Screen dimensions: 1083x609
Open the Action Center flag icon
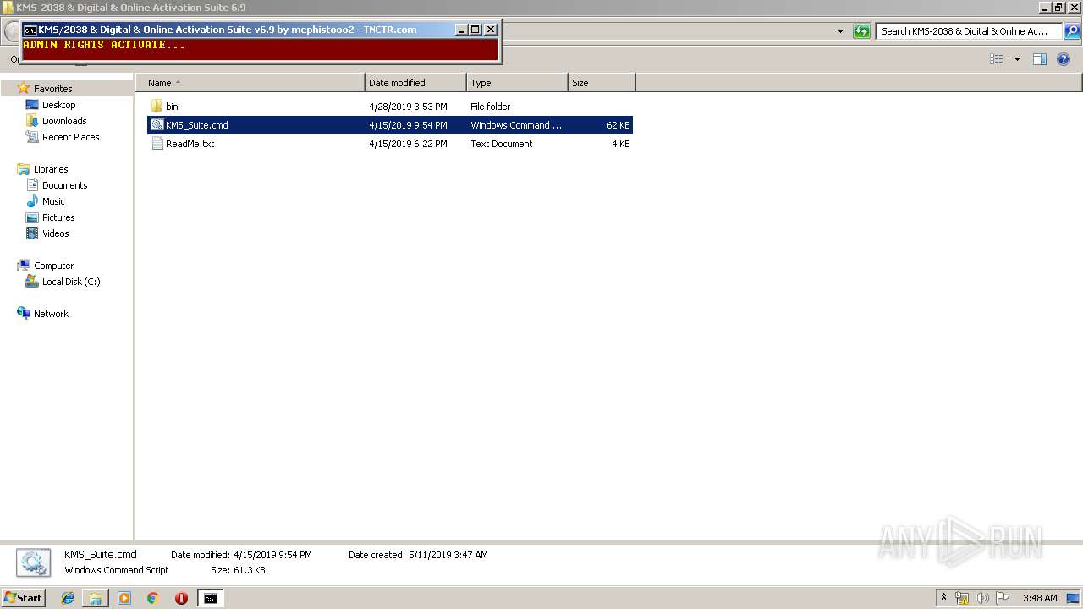tap(1003, 598)
